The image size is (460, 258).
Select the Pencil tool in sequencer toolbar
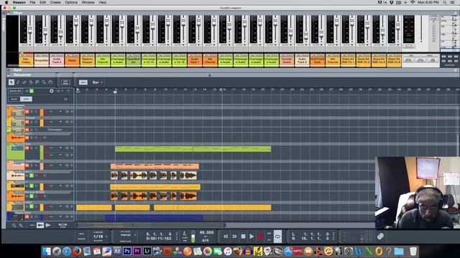(18, 82)
